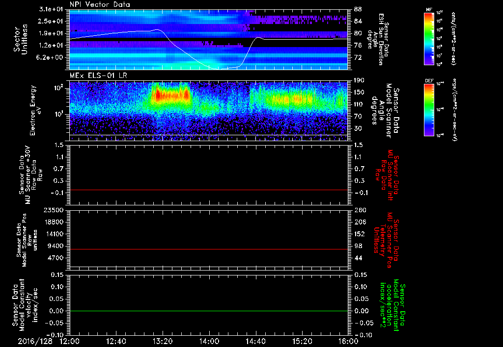Screen dimensions: 503x347
Task: Click the "6.2e+00" sector tick label
Action: [51, 57]
